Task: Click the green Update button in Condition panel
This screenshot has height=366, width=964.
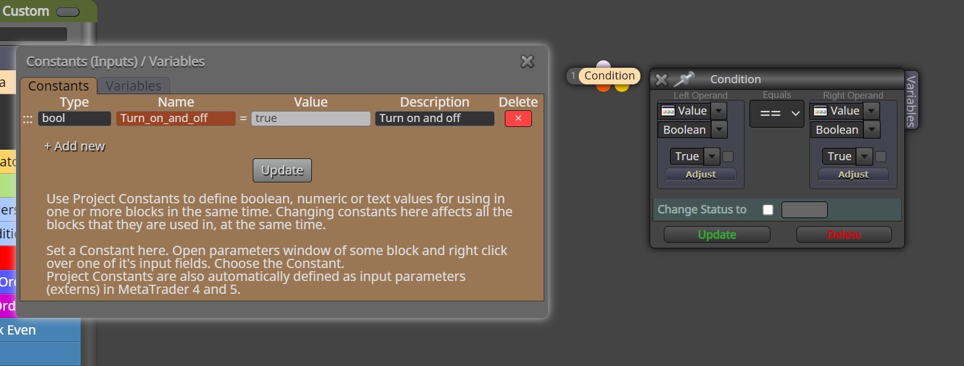Action: [x=717, y=235]
